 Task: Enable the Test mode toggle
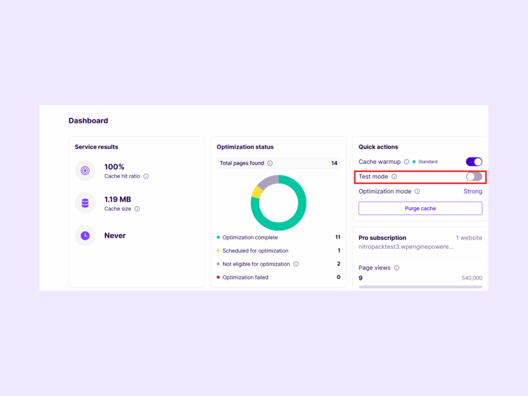click(474, 176)
